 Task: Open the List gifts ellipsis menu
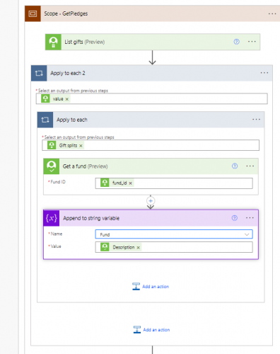[252, 42]
